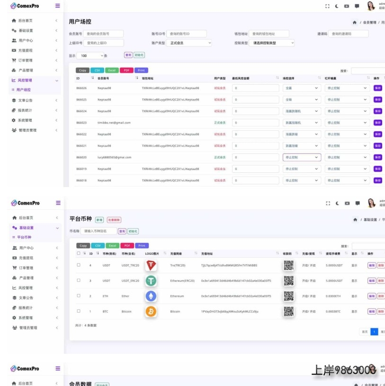
Task: Click Tron USDT_TRC20 logo image
Action: 151,265
